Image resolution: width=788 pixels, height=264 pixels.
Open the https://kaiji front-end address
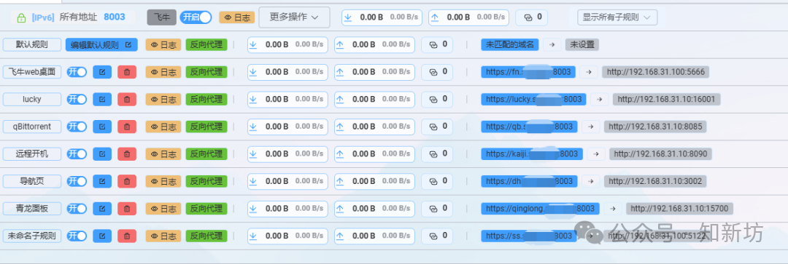[x=532, y=153]
